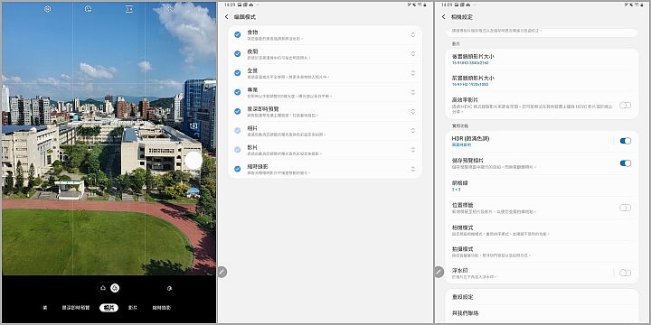This screenshot has width=651, height=325.
Task: Tap the filter effects wand icon
Action: (x=169, y=9)
